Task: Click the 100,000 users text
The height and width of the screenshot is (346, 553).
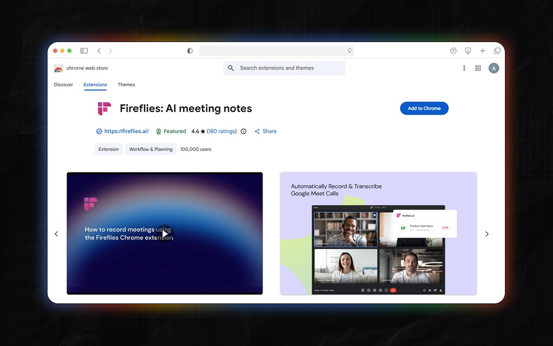Action: [x=195, y=149]
